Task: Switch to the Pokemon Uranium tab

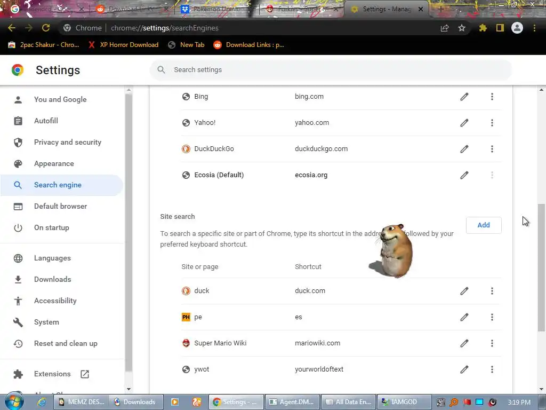Action: tap(216, 9)
